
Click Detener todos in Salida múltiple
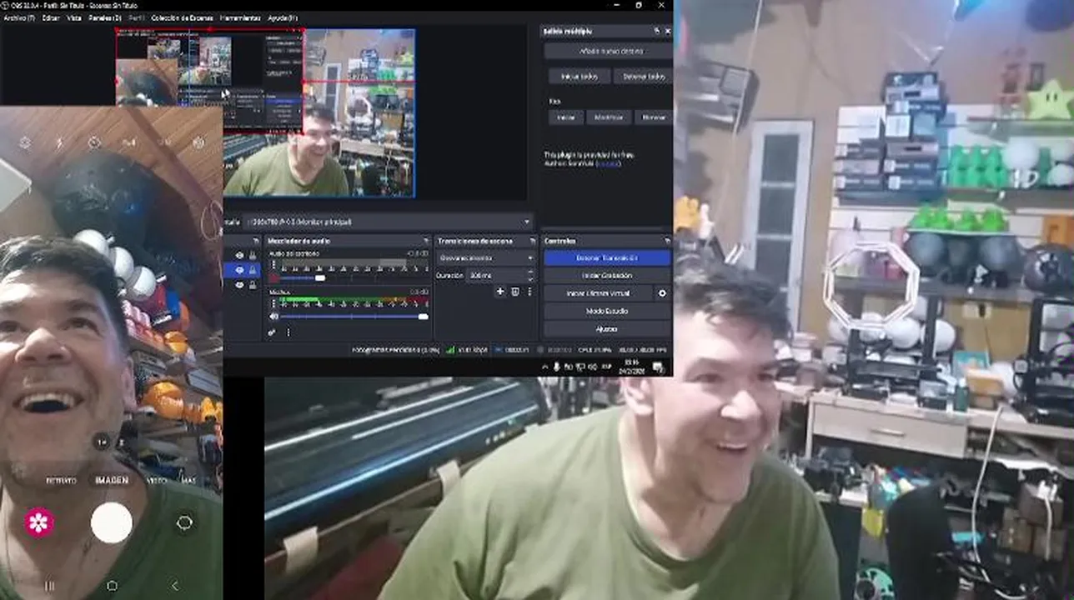[643, 77]
